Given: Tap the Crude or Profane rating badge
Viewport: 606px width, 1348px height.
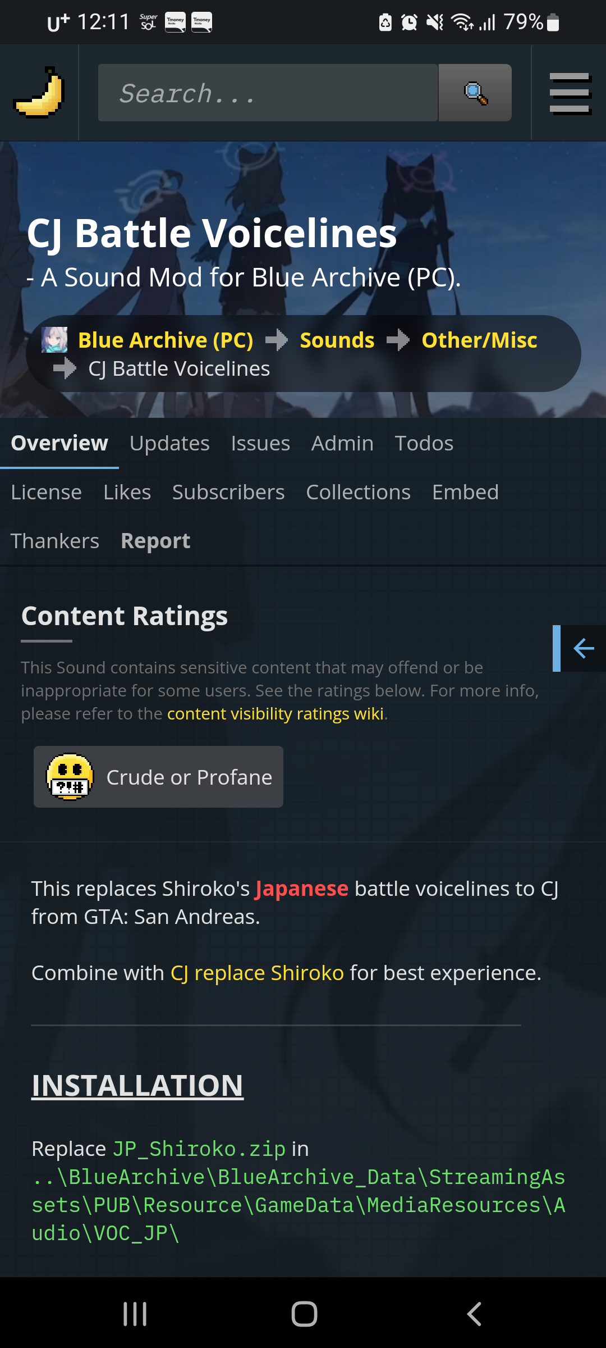Looking at the screenshot, I should (x=158, y=777).
